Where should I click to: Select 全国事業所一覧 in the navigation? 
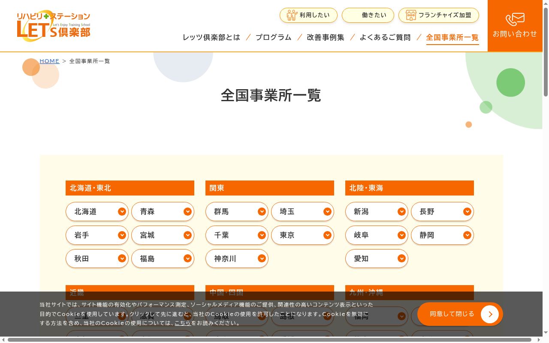click(x=452, y=37)
